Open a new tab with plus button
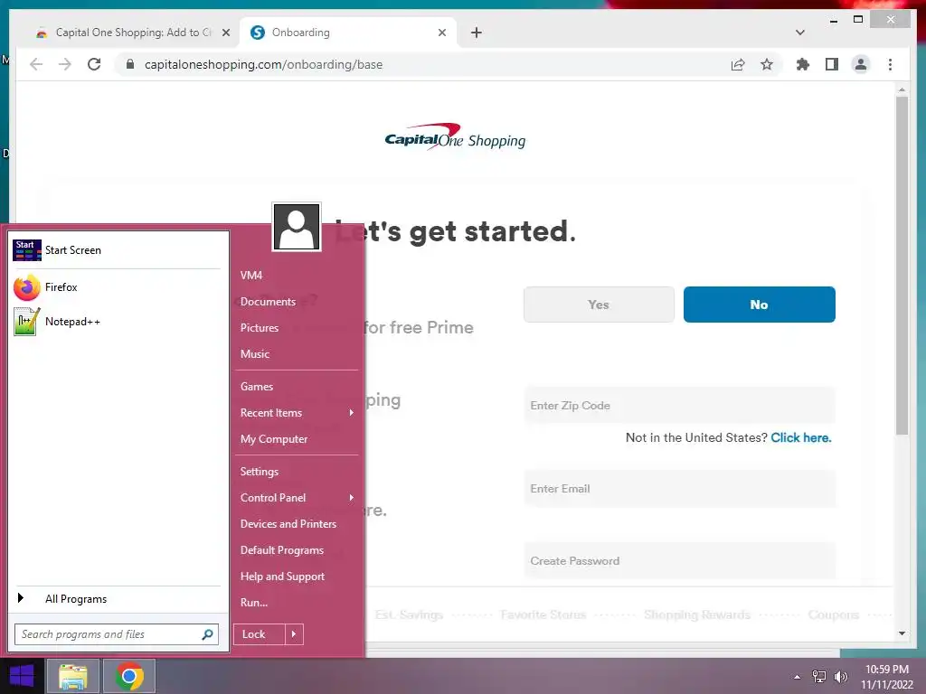 coord(476,33)
